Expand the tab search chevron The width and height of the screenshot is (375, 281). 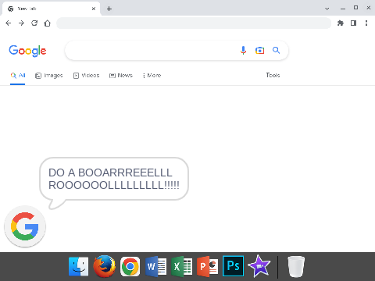(x=327, y=9)
